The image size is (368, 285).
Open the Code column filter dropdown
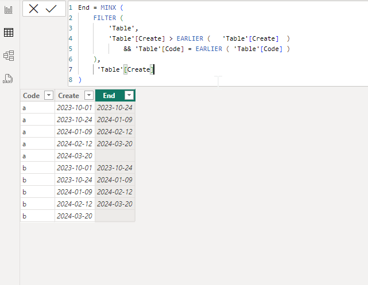(49, 95)
